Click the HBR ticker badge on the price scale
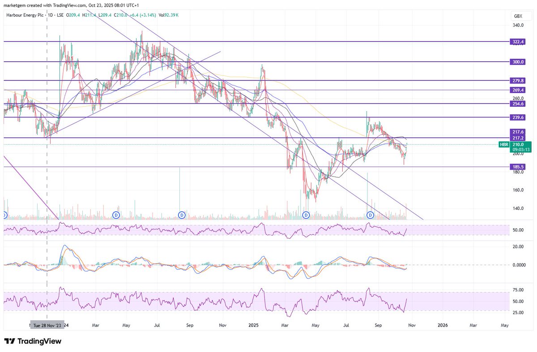The width and height of the screenshot is (537, 352). click(503, 144)
